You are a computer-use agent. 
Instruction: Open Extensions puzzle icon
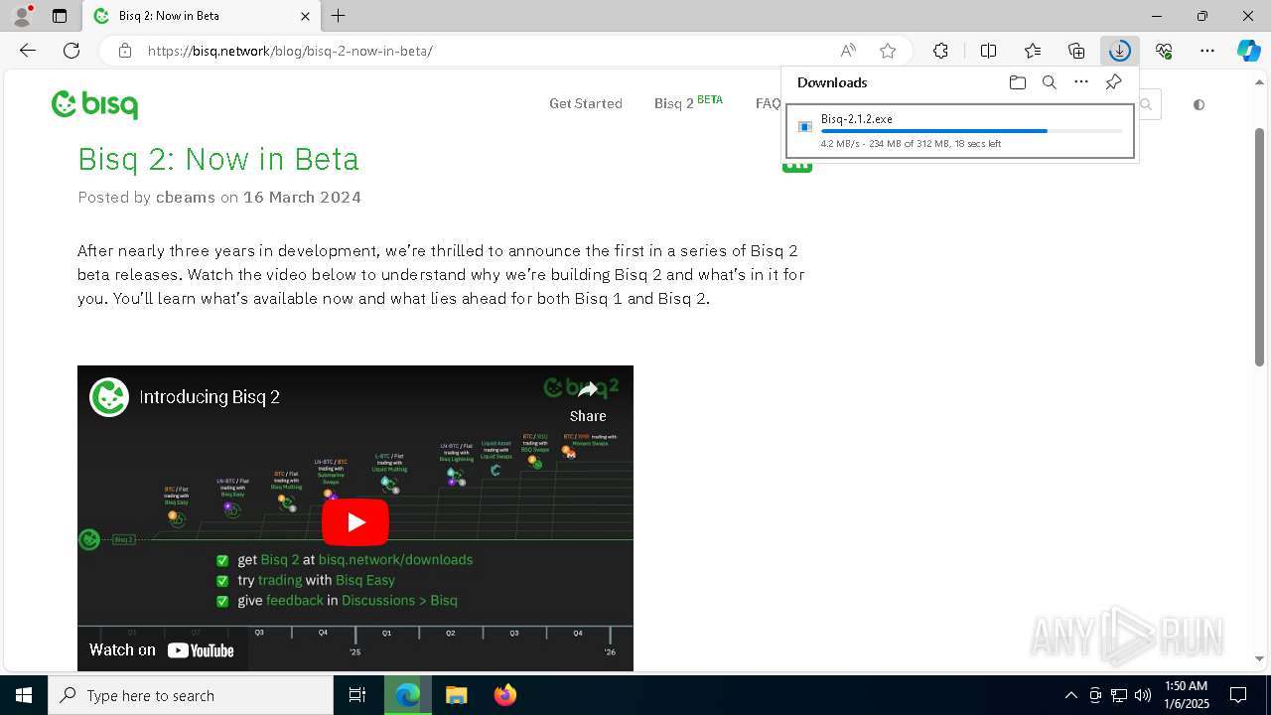[x=940, y=51]
